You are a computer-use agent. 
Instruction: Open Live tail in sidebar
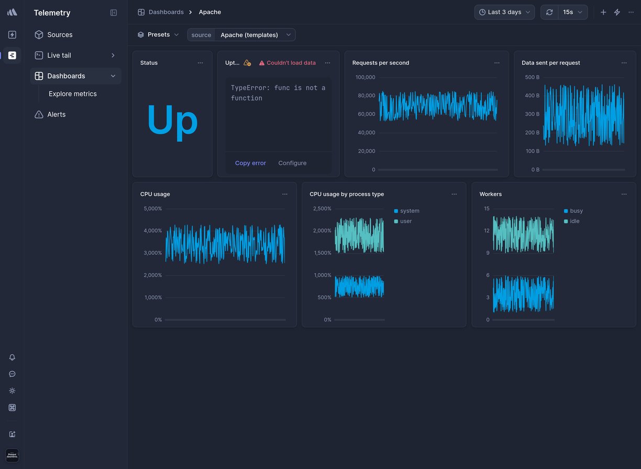[x=75, y=55]
